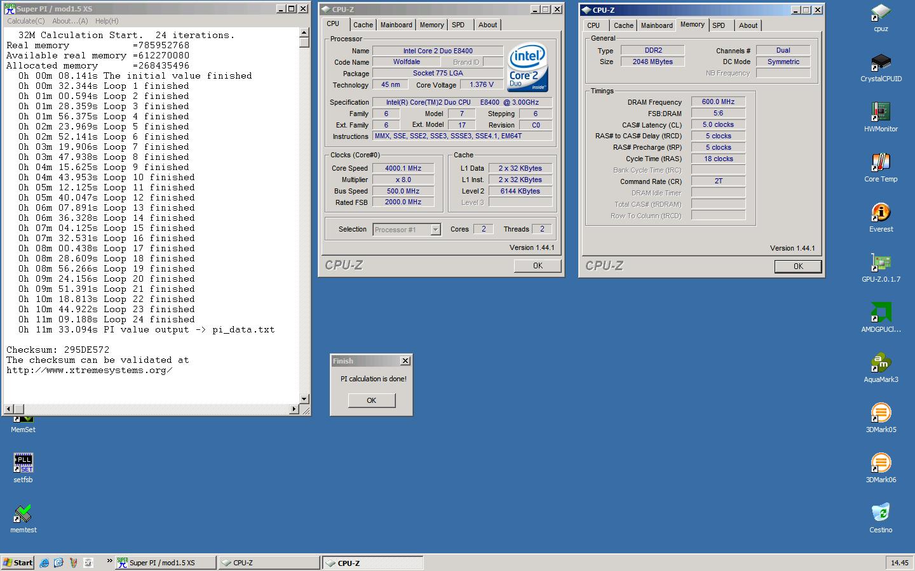Click the Core Speed 4000.1 MHz field
Screen dimensions: 915x571
403,168
